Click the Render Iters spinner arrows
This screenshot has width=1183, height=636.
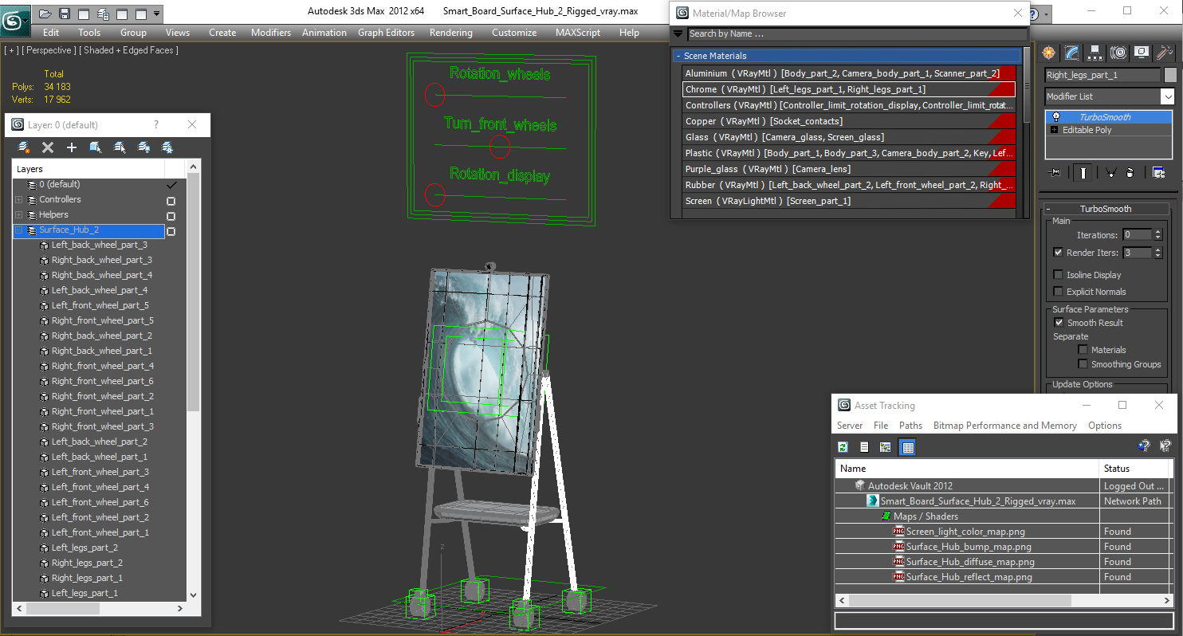(x=1157, y=253)
